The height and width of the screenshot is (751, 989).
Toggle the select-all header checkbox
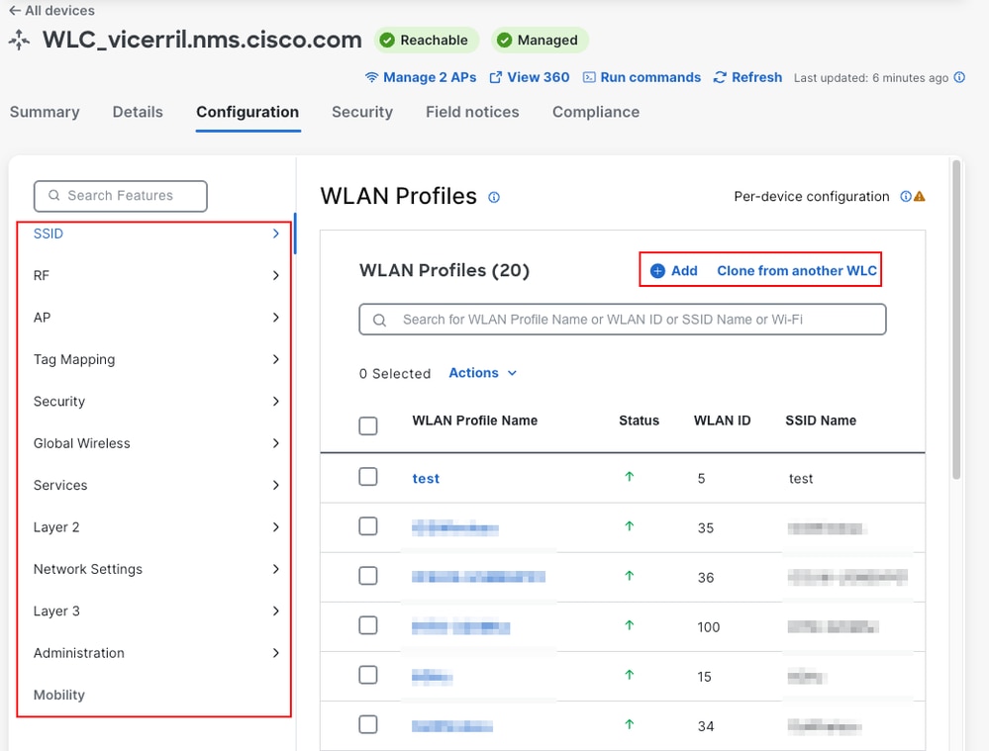[x=368, y=425]
